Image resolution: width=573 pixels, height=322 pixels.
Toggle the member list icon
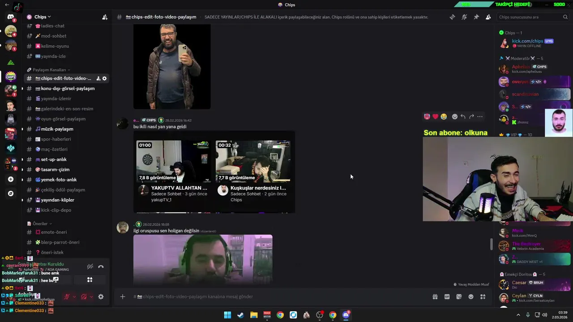point(488,17)
